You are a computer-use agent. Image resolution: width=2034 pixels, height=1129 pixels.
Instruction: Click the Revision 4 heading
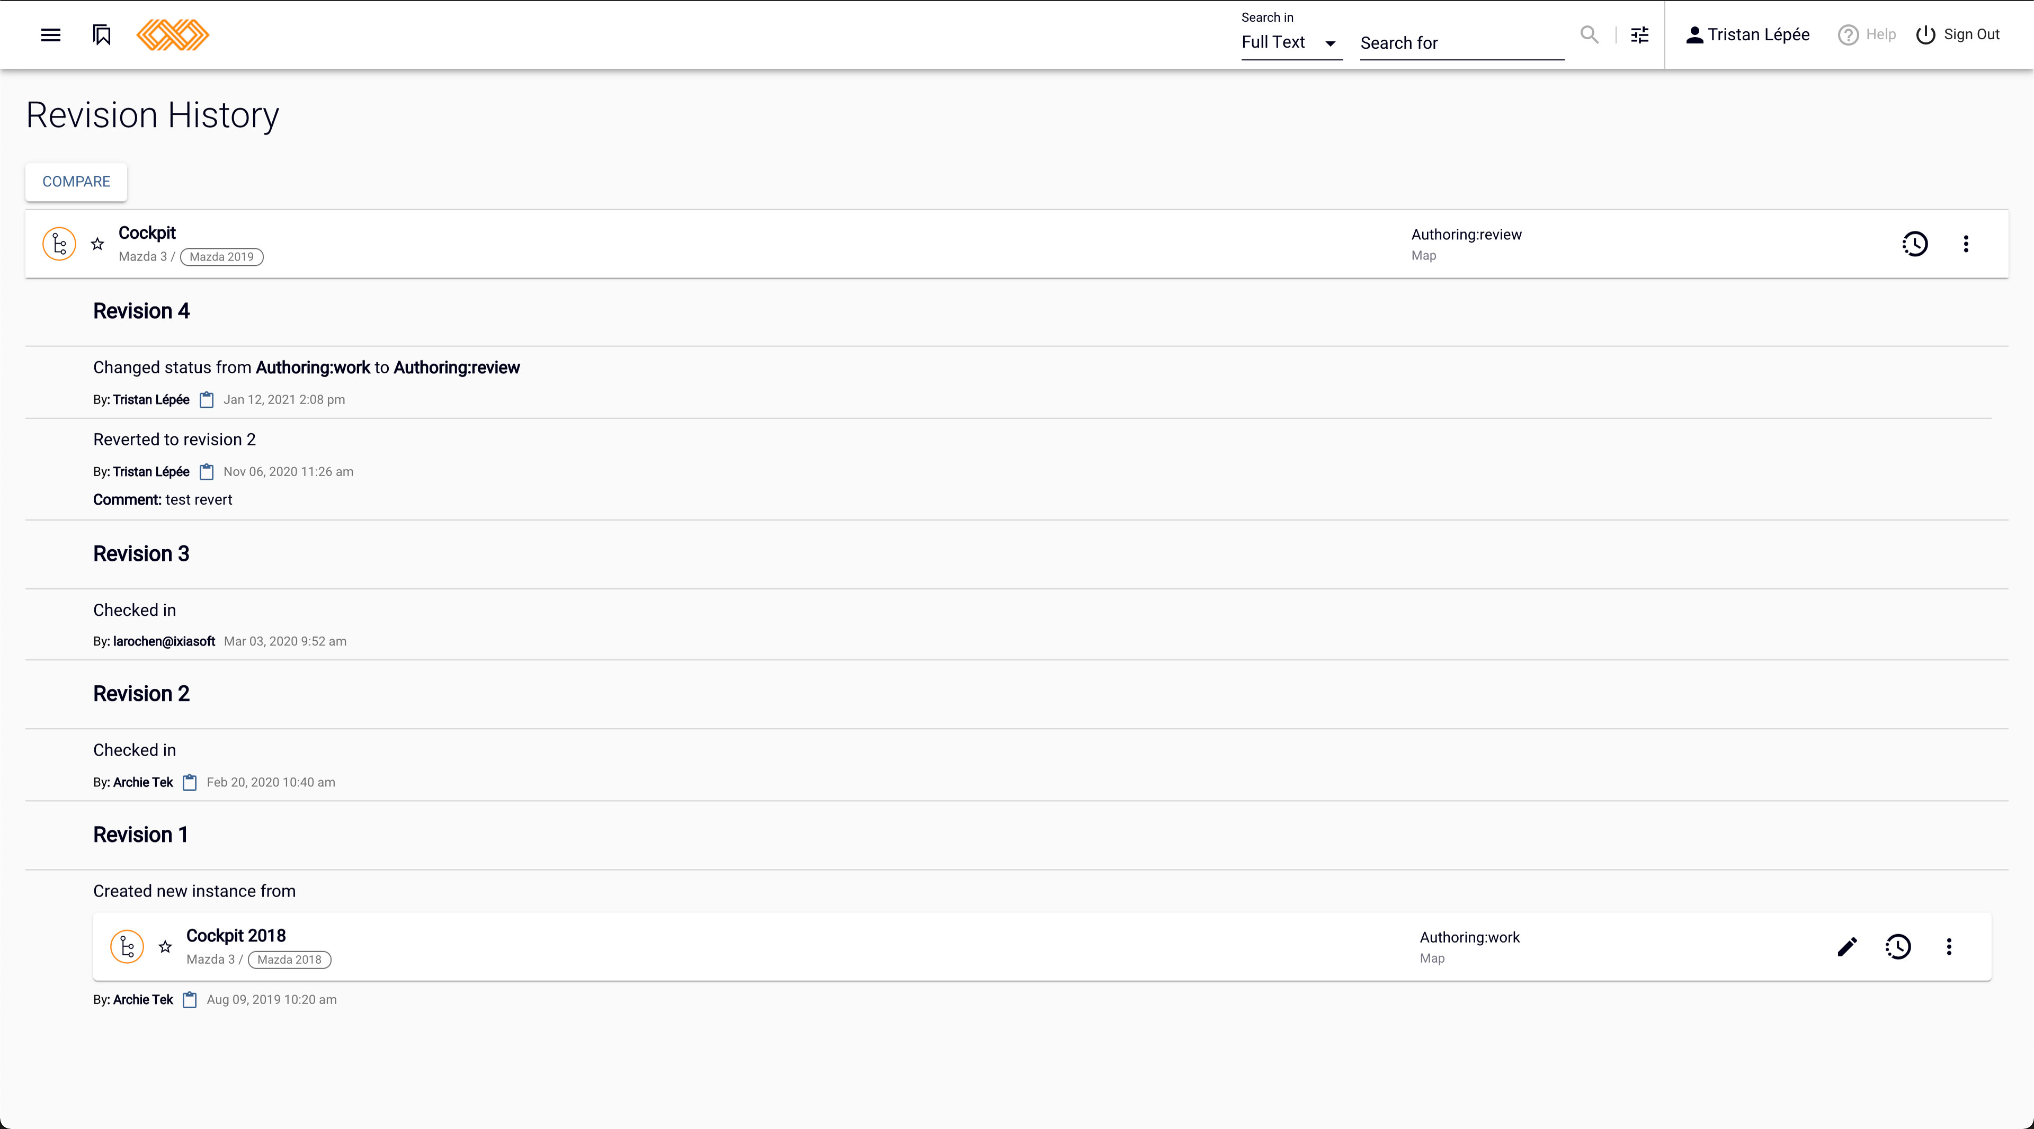pyautogui.click(x=141, y=311)
